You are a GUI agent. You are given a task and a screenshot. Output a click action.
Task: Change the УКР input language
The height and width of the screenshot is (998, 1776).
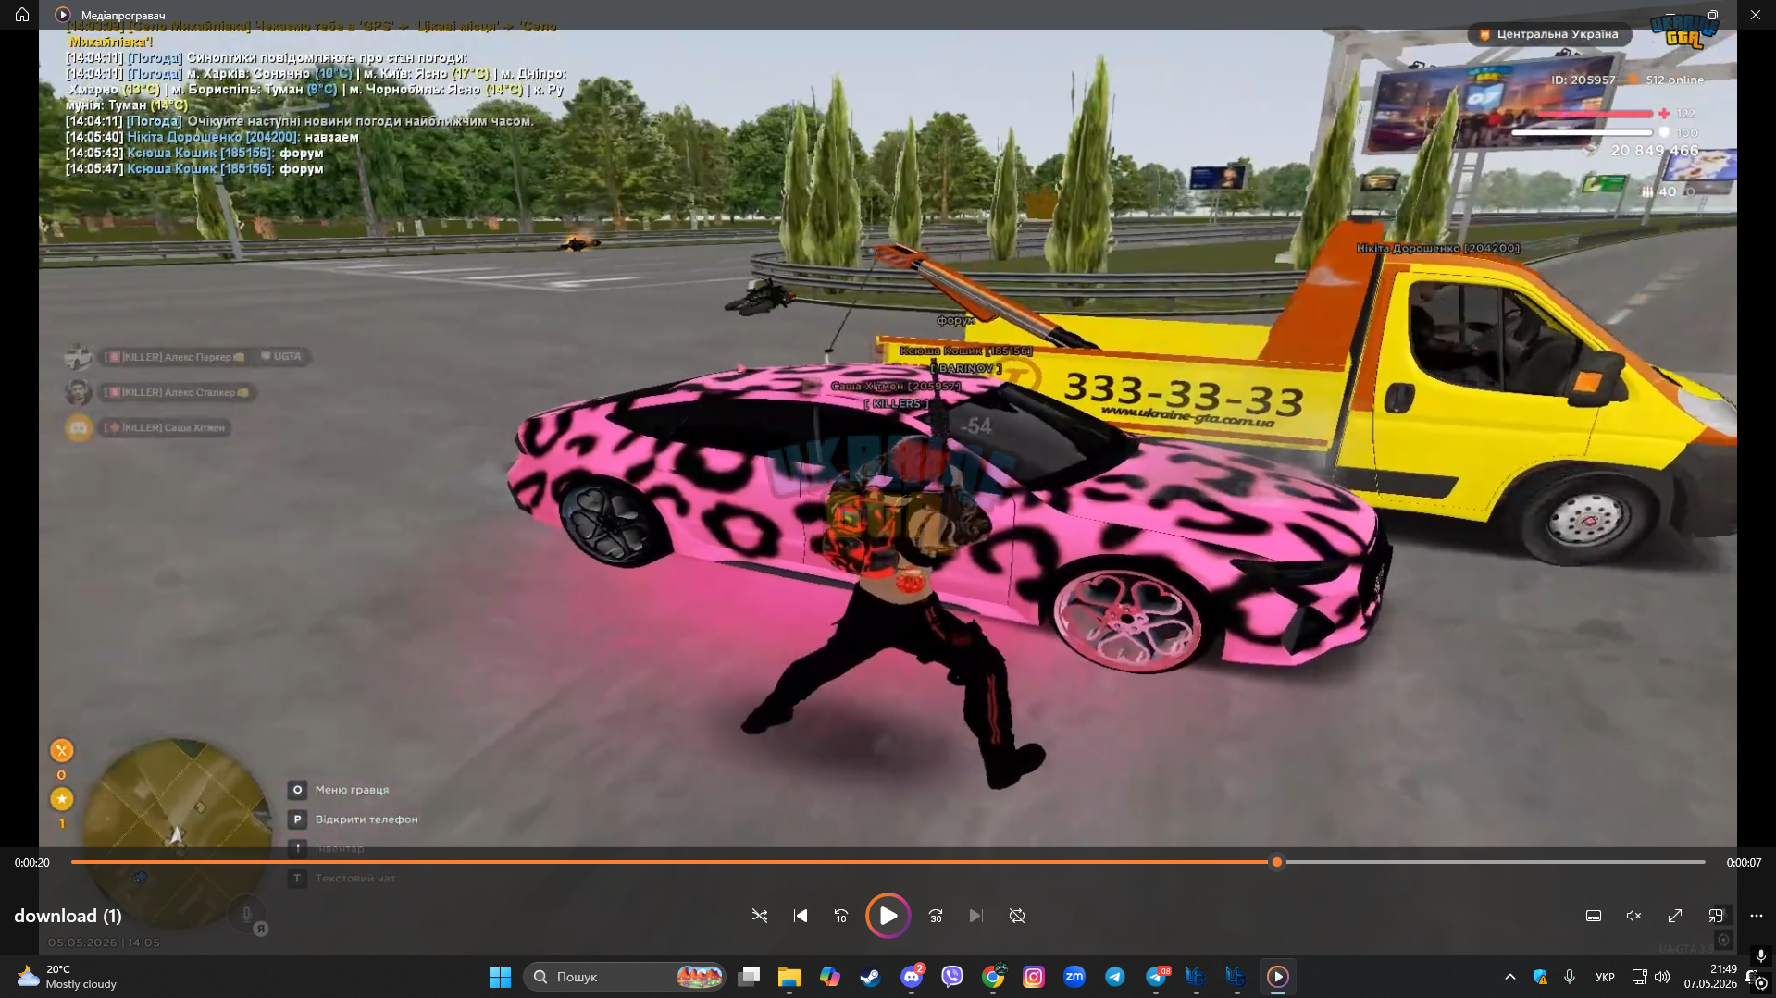coord(1605,977)
